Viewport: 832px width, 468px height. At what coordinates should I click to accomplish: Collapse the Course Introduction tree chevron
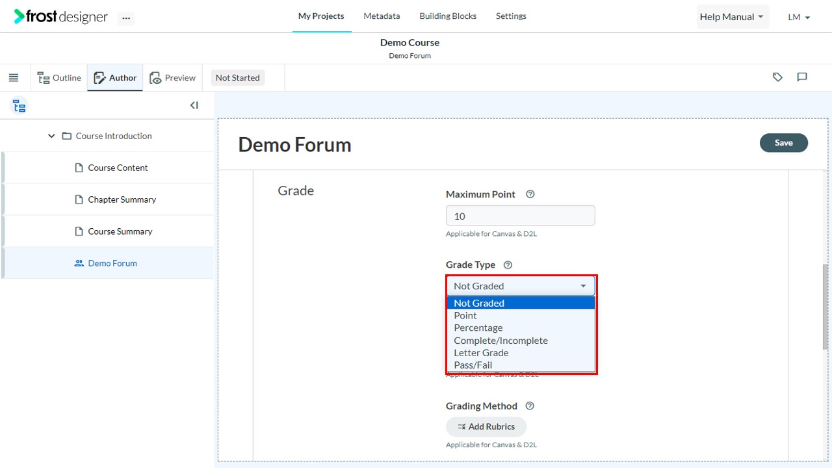pyautogui.click(x=51, y=136)
